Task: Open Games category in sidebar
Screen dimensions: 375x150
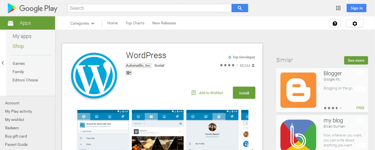Action: click(x=19, y=63)
